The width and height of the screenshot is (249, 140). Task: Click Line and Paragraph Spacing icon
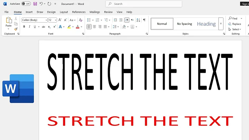pos(115,27)
